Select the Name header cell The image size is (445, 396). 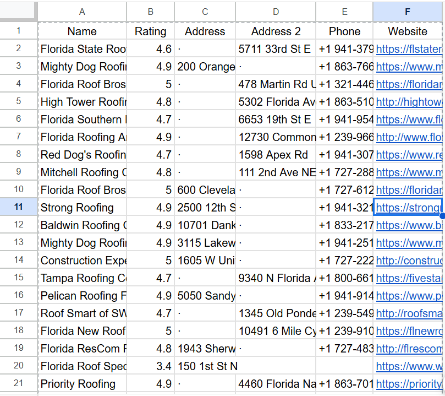click(x=81, y=31)
